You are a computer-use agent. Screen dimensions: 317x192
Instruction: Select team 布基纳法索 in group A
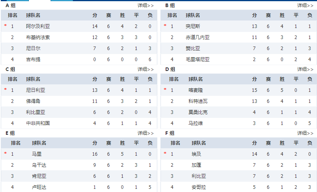(38, 37)
